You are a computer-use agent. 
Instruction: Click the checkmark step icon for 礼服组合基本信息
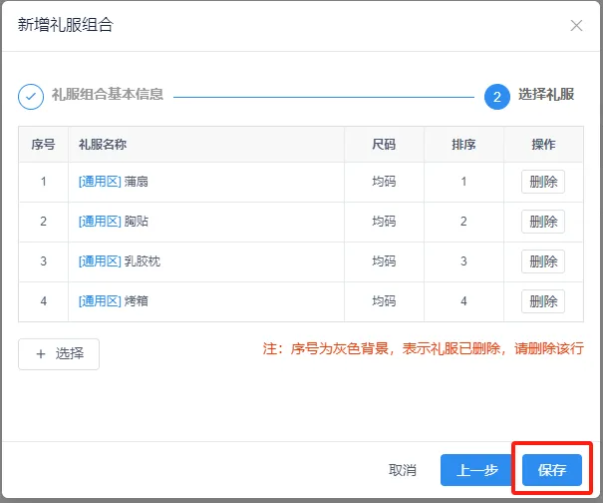(x=31, y=97)
